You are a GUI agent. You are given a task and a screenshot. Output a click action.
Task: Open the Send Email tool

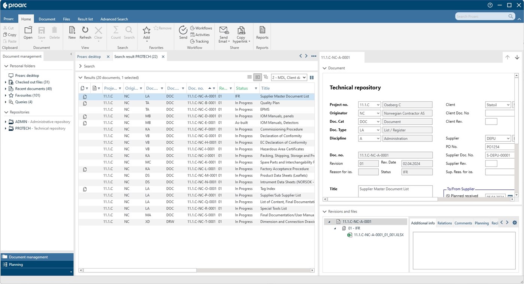pos(224,34)
